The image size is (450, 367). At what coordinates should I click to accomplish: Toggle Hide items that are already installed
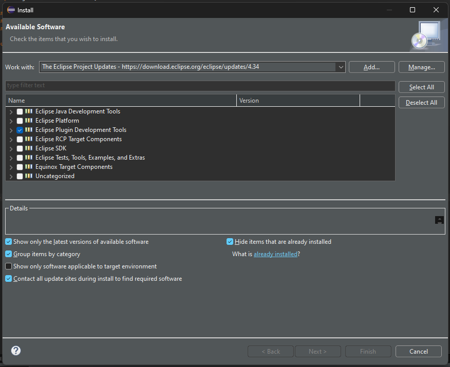(x=230, y=242)
